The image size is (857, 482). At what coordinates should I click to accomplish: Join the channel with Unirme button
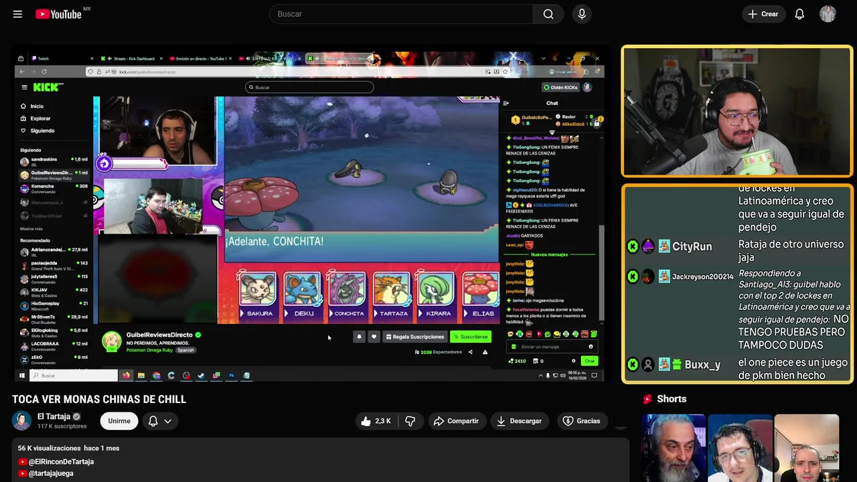pyautogui.click(x=119, y=421)
